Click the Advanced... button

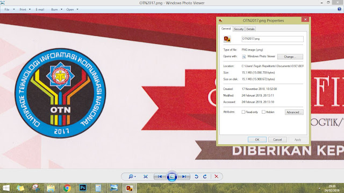pyautogui.click(x=294, y=112)
